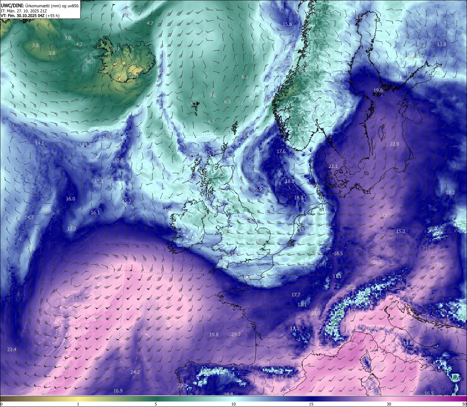Click the 1 label on the colour scale
This screenshot has height=407, width=467.
pyautogui.click(x=78, y=404)
